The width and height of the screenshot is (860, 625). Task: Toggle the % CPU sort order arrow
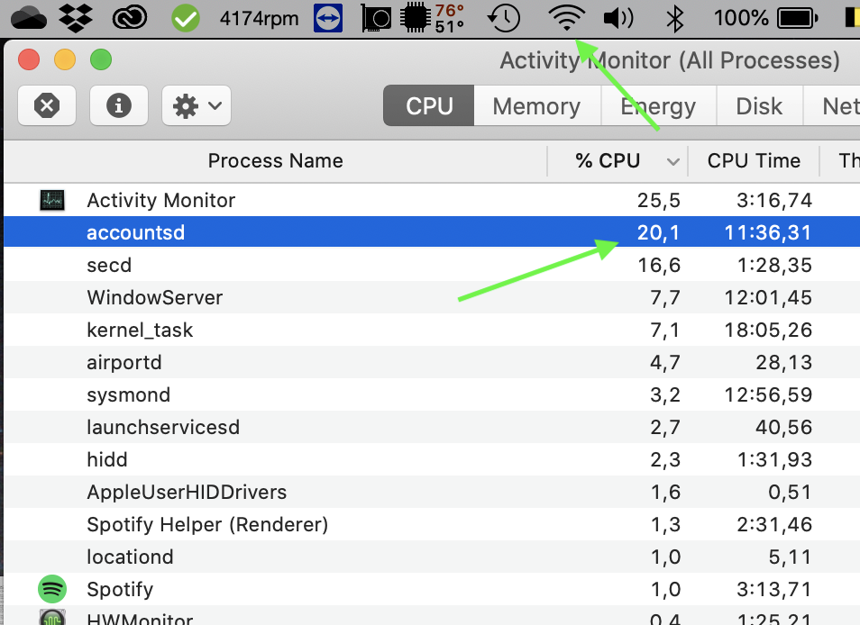click(x=672, y=161)
